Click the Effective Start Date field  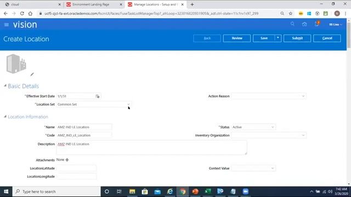76,96
